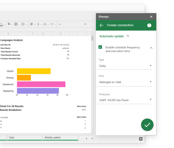The height and width of the screenshot is (148, 174).
Task: Open horizontal align options
Action: pyautogui.click(x=32, y=24)
